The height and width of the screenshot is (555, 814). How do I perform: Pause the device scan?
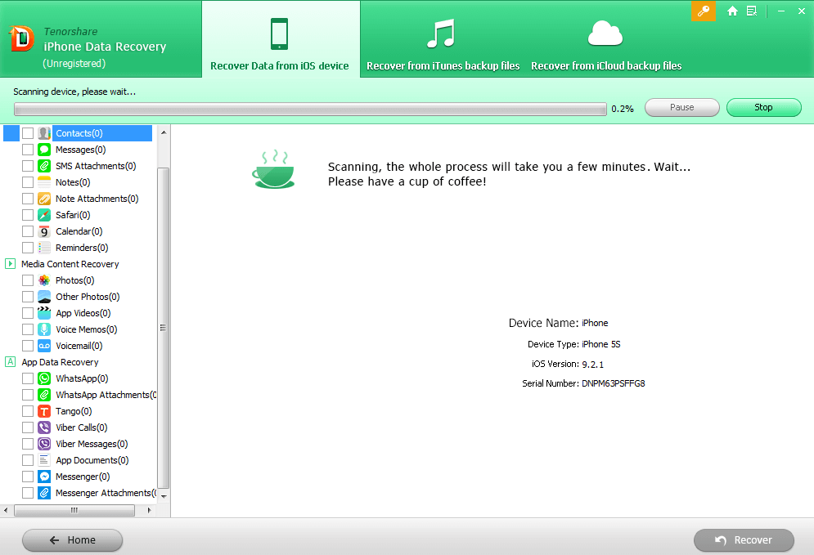point(681,107)
